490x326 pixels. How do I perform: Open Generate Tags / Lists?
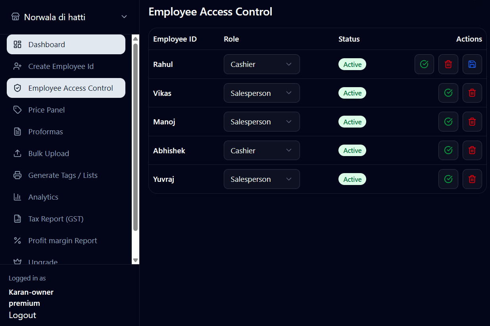[x=63, y=175]
